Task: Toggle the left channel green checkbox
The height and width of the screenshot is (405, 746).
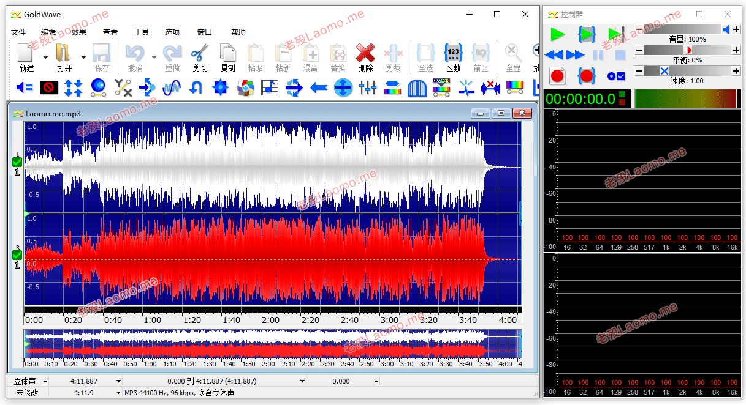Action: pyautogui.click(x=17, y=162)
